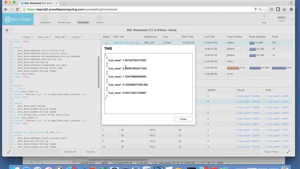Image resolution: width=300 pixels, height=169 pixels.
Task: Switch to the Worksheet page icon
Action: pyautogui.click(x=83, y=19)
